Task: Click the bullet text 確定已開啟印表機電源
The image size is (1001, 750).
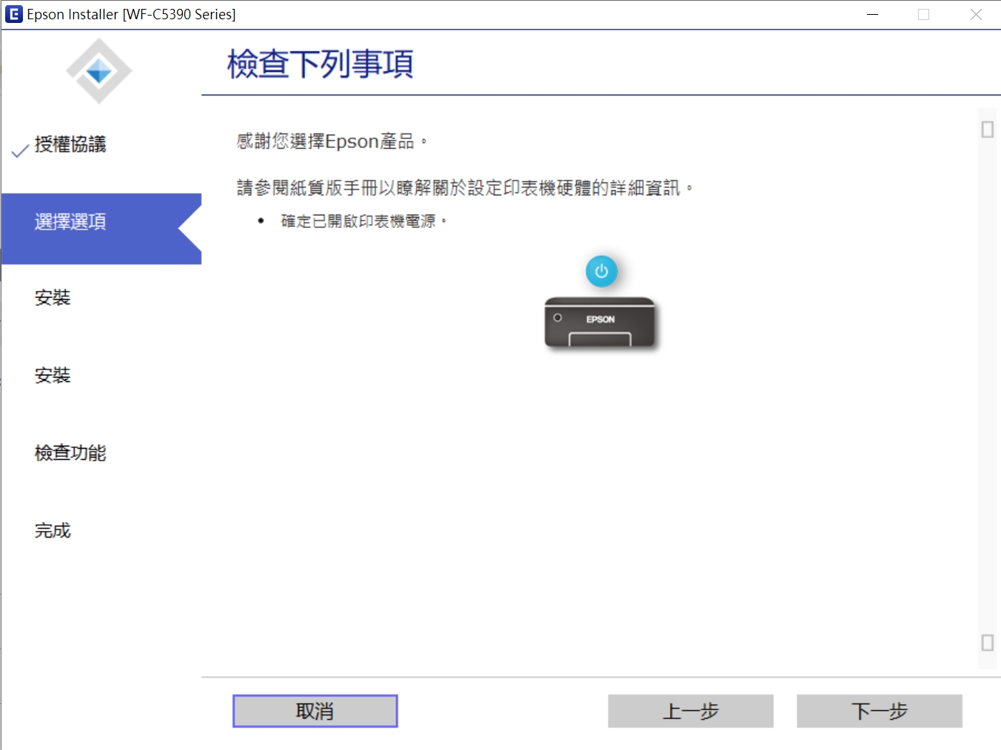Action: coord(364,221)
